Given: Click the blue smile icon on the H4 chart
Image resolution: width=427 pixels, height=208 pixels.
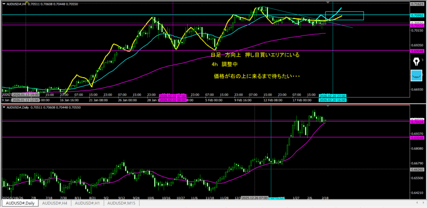Looking at the screenshot, I should point(417,75).
